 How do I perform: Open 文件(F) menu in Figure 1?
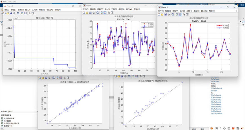click(x=6, y=10)
